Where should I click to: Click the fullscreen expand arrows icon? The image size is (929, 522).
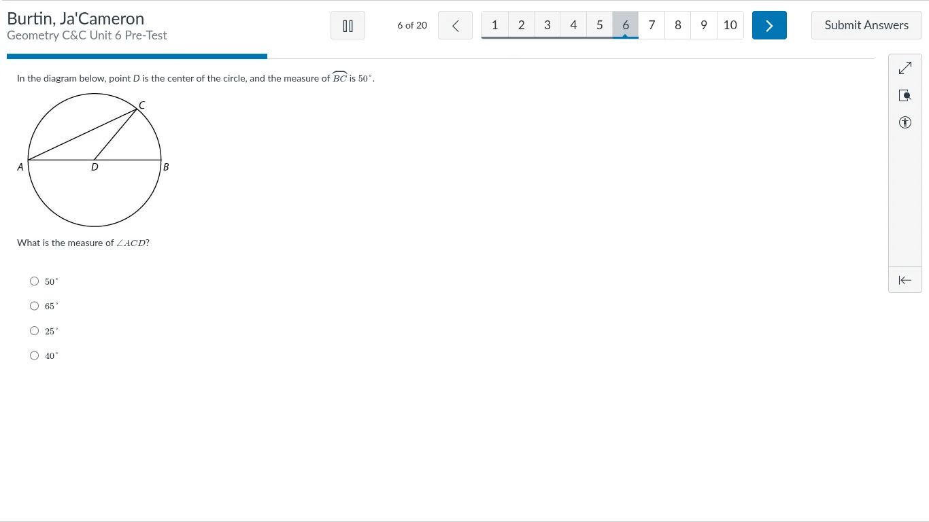tap(905, 69)
